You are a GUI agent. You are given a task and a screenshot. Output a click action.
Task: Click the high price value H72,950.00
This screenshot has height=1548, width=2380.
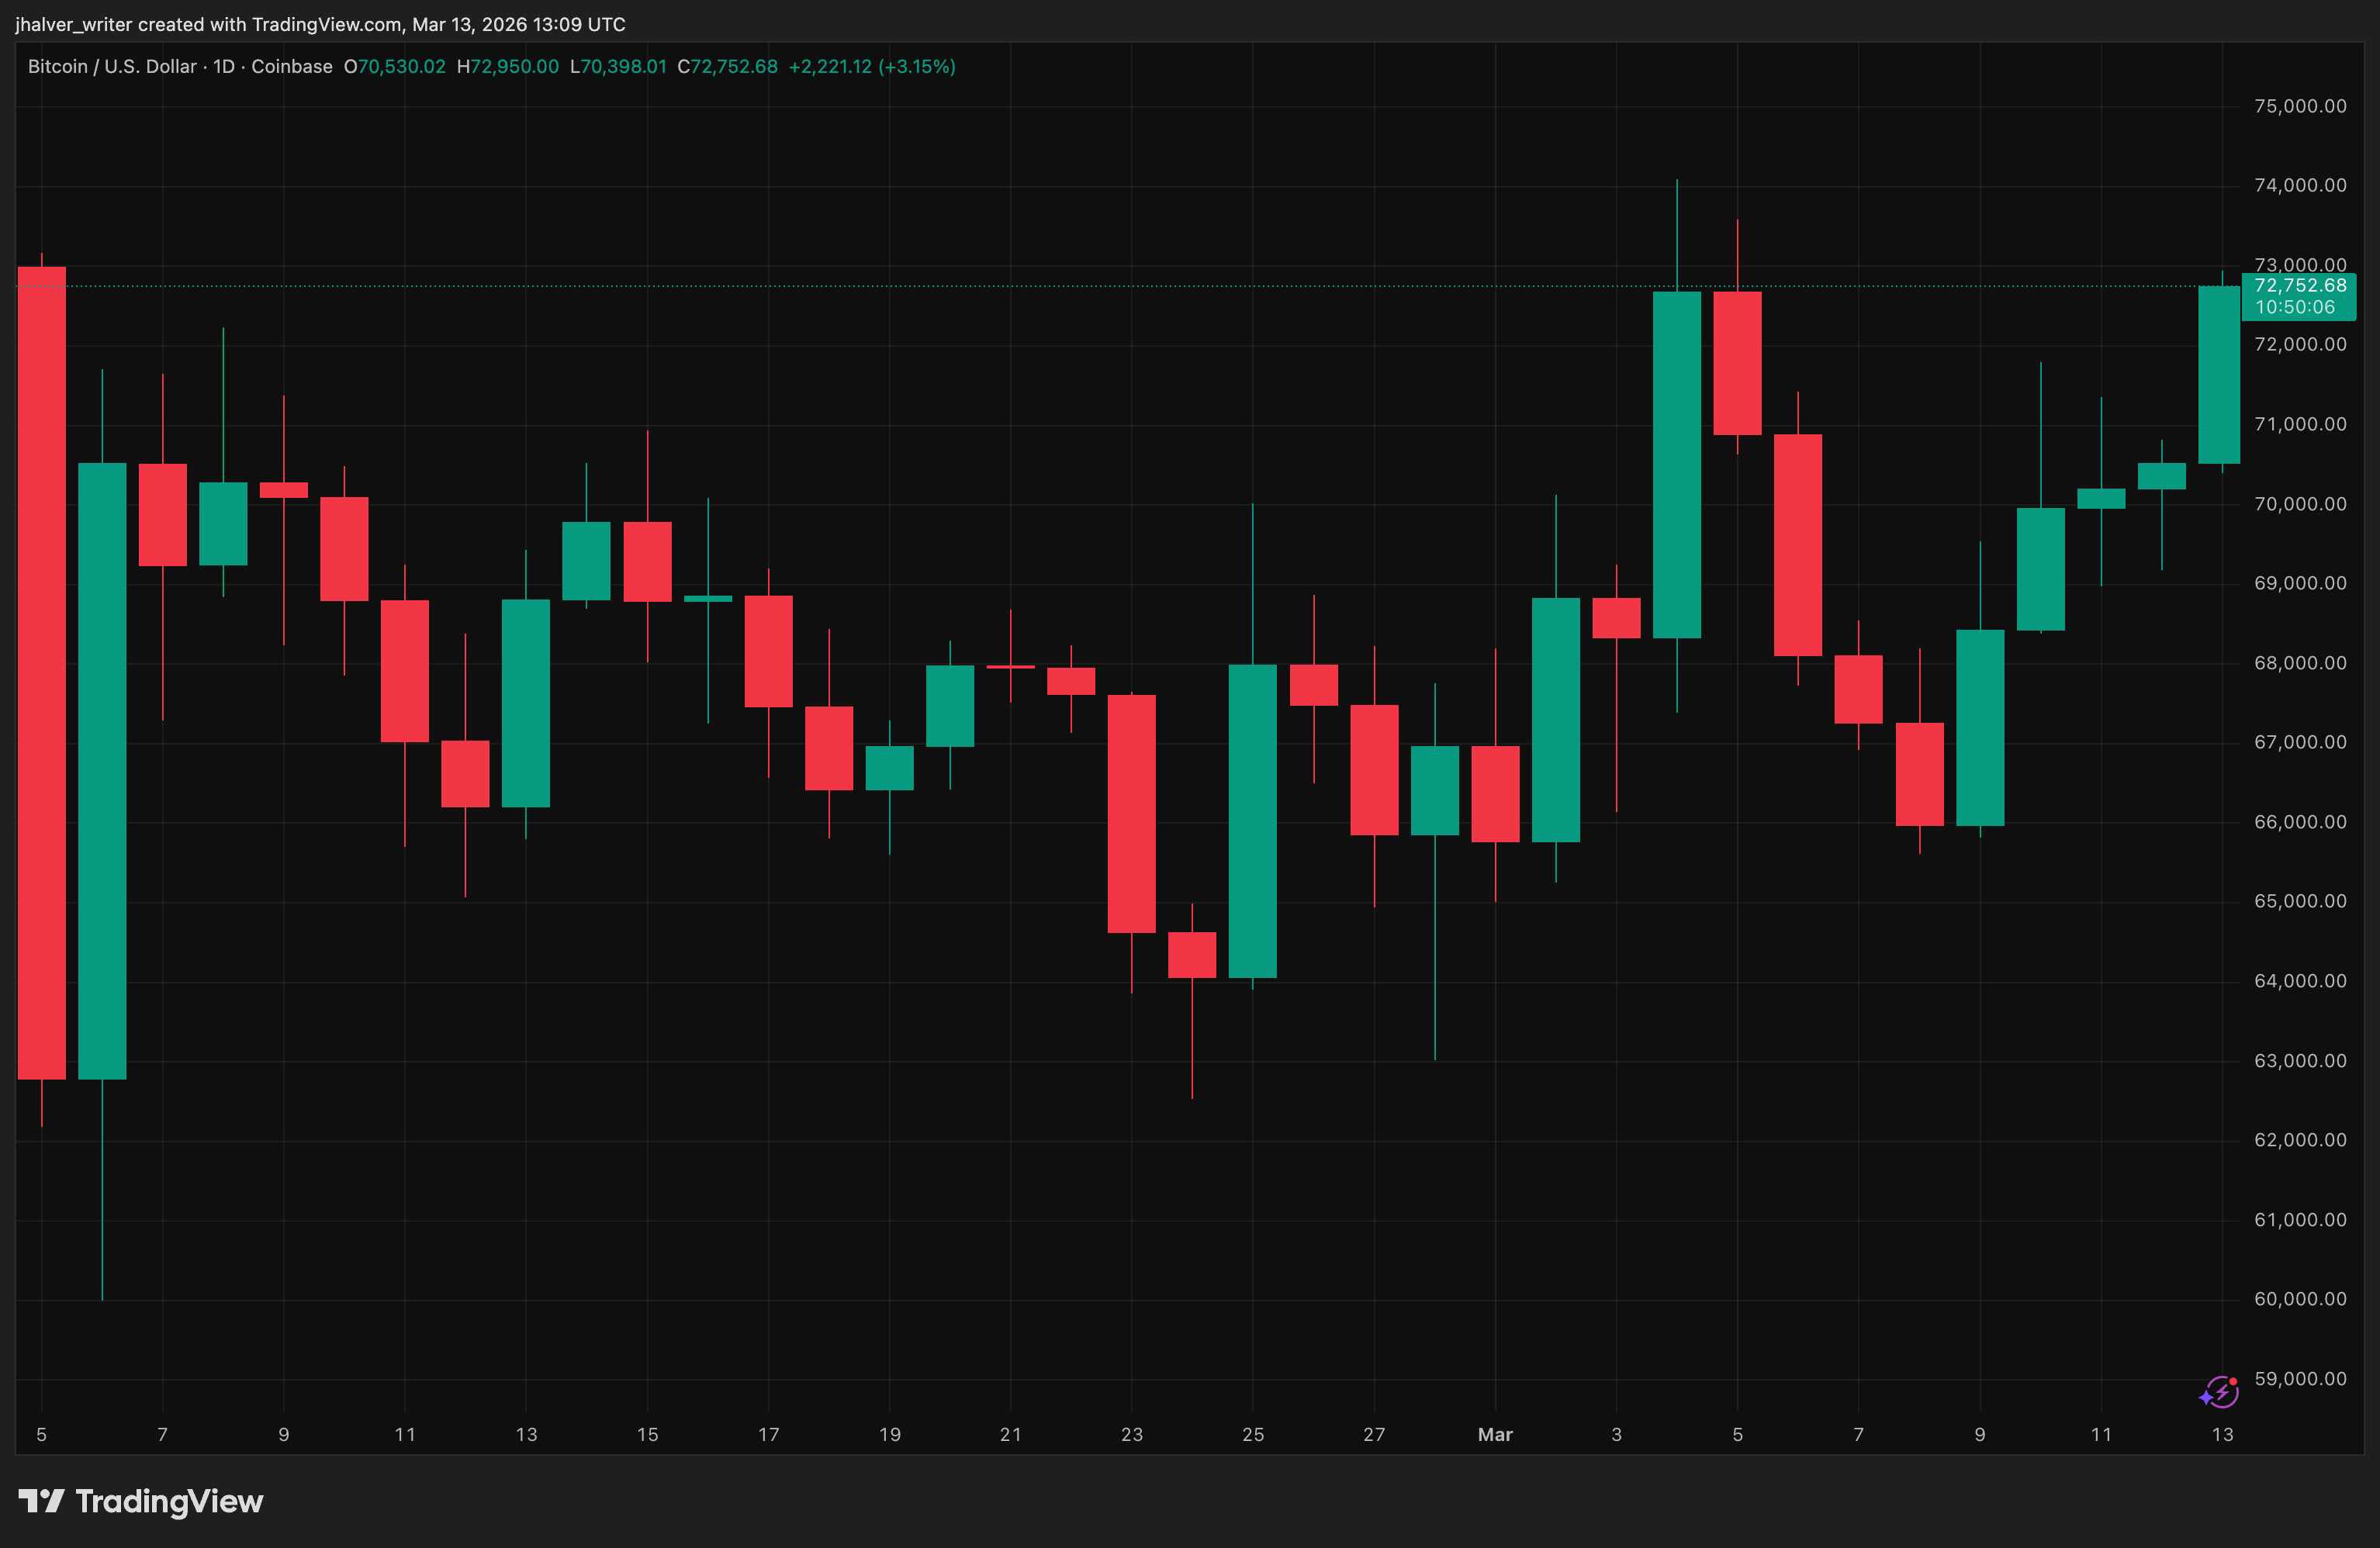coord(509,66)
